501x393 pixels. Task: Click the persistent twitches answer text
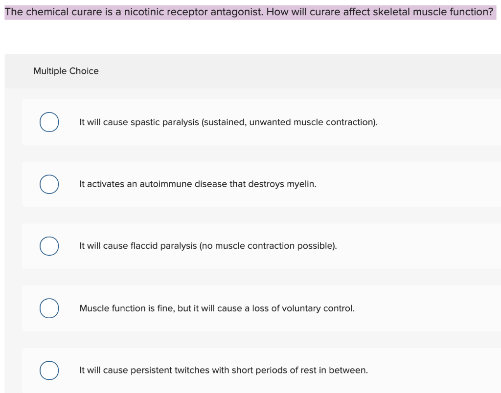coord(223,370)
